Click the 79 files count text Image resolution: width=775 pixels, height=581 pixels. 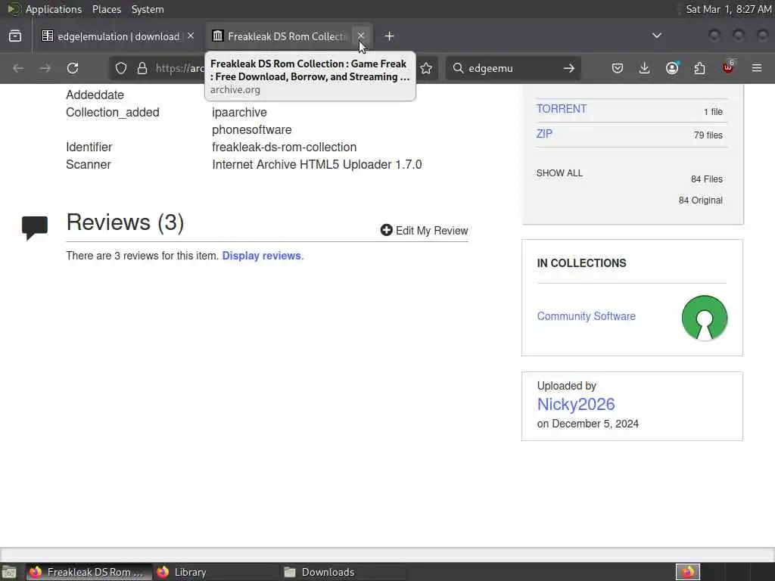(x=708, y=135)
